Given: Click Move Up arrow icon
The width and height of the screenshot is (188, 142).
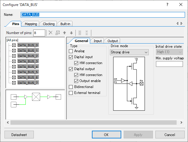Looking at the screenshot, I should [x=64, y=33].
